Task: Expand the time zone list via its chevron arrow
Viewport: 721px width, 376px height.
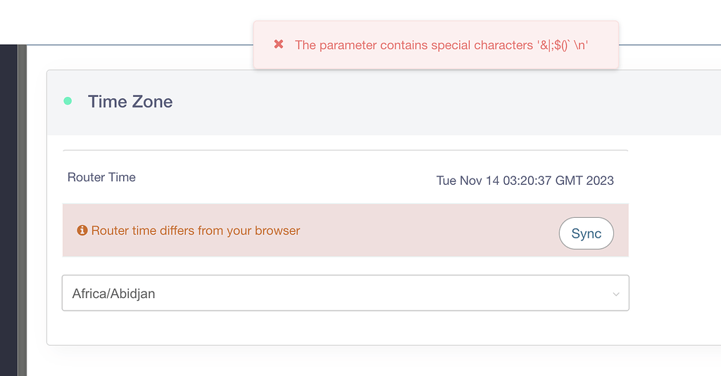Action: click(616, 294)
